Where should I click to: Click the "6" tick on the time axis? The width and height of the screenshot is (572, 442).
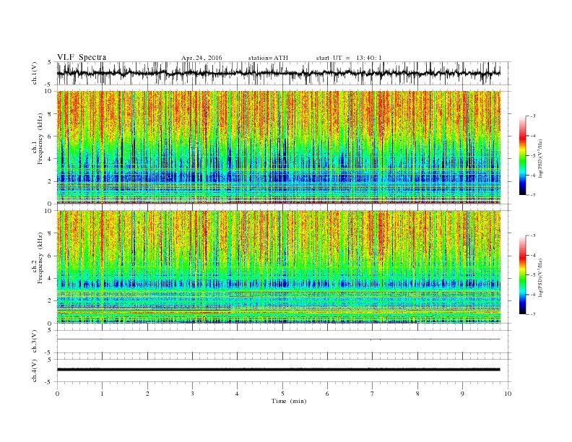(x=327, y=394)
